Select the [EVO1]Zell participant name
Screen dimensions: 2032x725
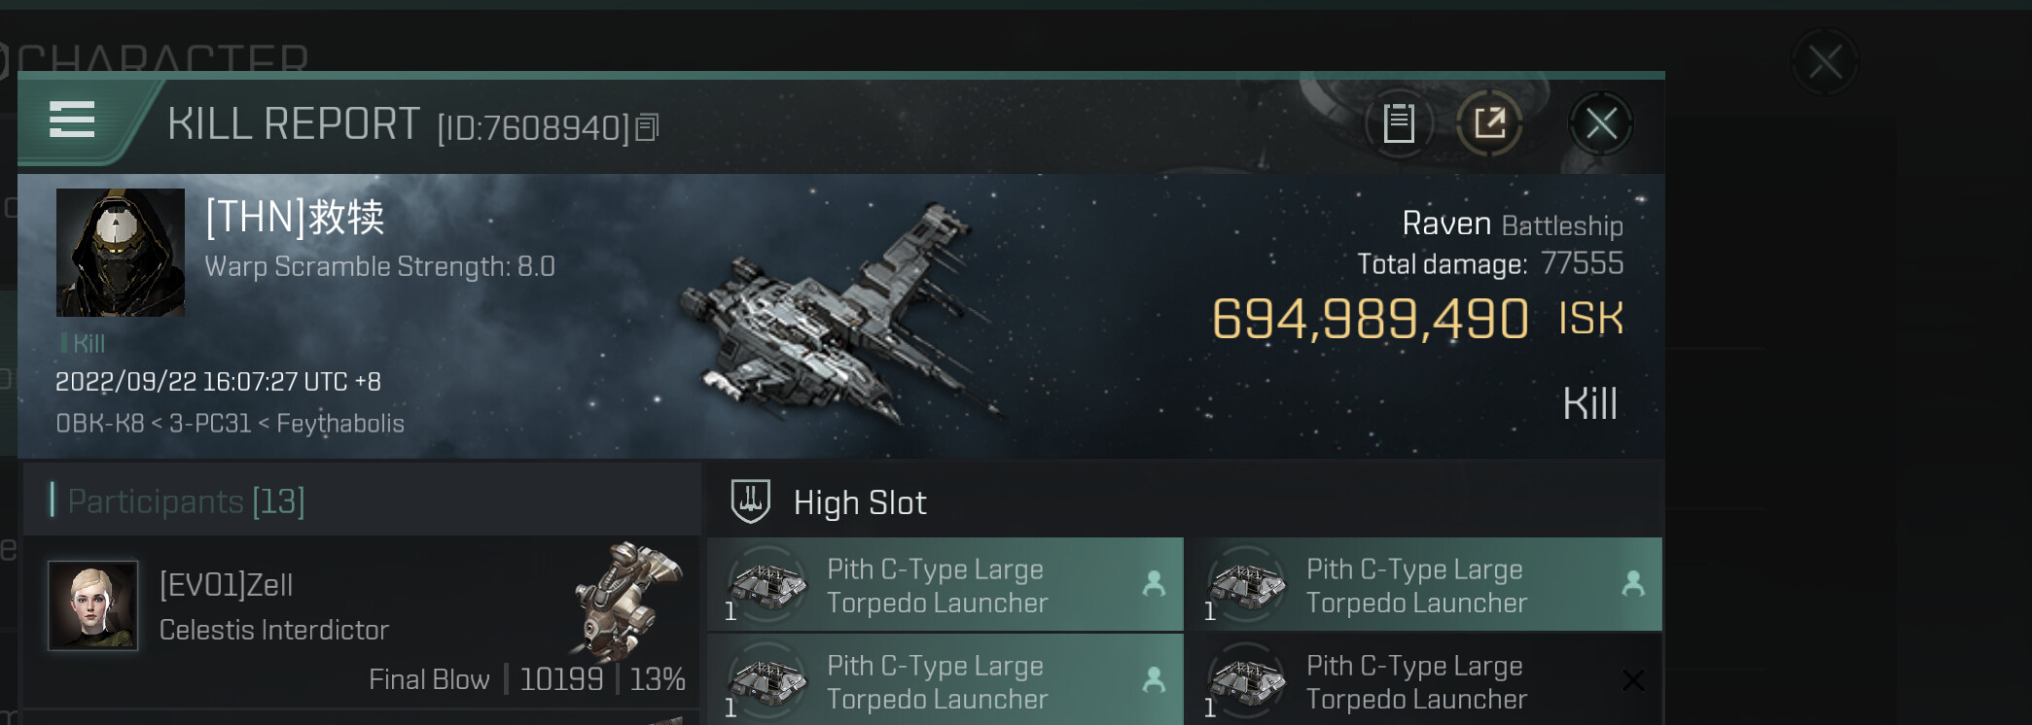[x=227, y=585]
